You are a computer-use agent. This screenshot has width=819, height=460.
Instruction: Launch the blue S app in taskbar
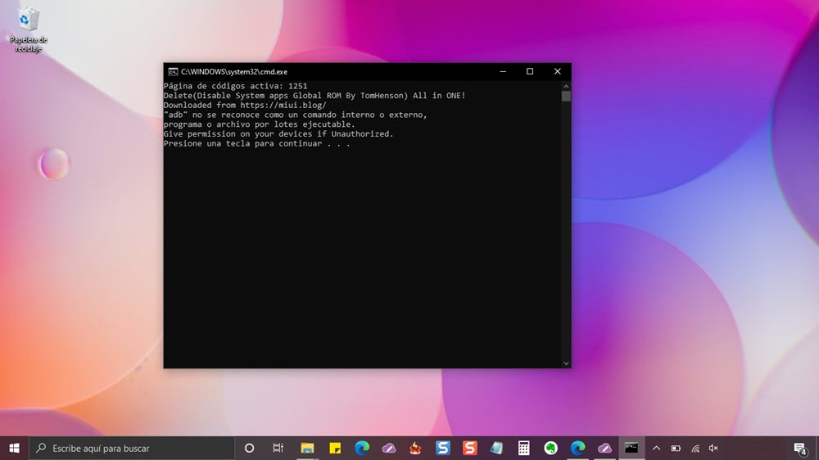pyautogui.click(x=443, y=448)
